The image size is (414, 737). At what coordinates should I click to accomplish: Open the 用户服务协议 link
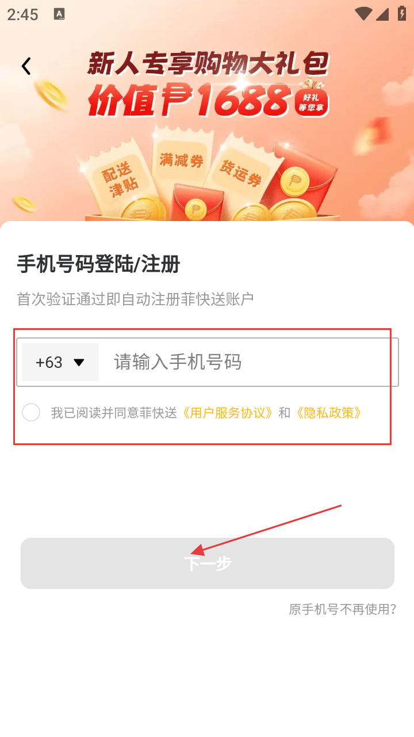coord(227,413)
